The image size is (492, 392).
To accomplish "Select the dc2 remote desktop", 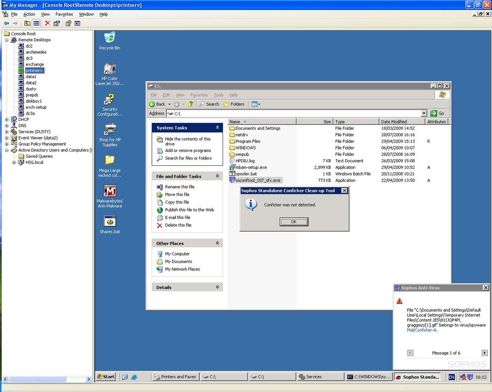I will point(29,46).
